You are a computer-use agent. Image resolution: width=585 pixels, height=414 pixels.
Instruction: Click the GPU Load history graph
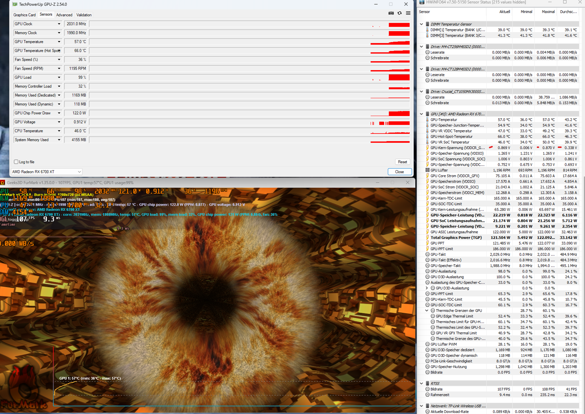tap(250, 77)
